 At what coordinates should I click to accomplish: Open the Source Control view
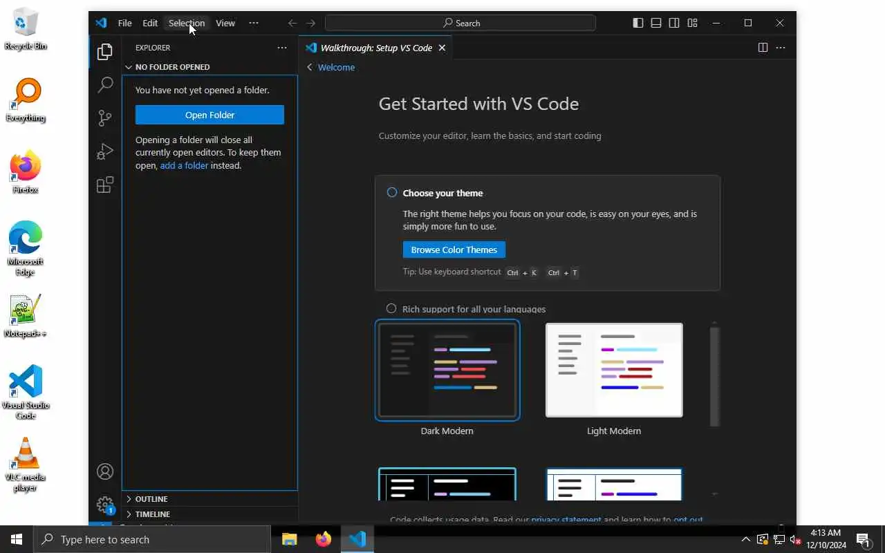click(x=105, y=118)
